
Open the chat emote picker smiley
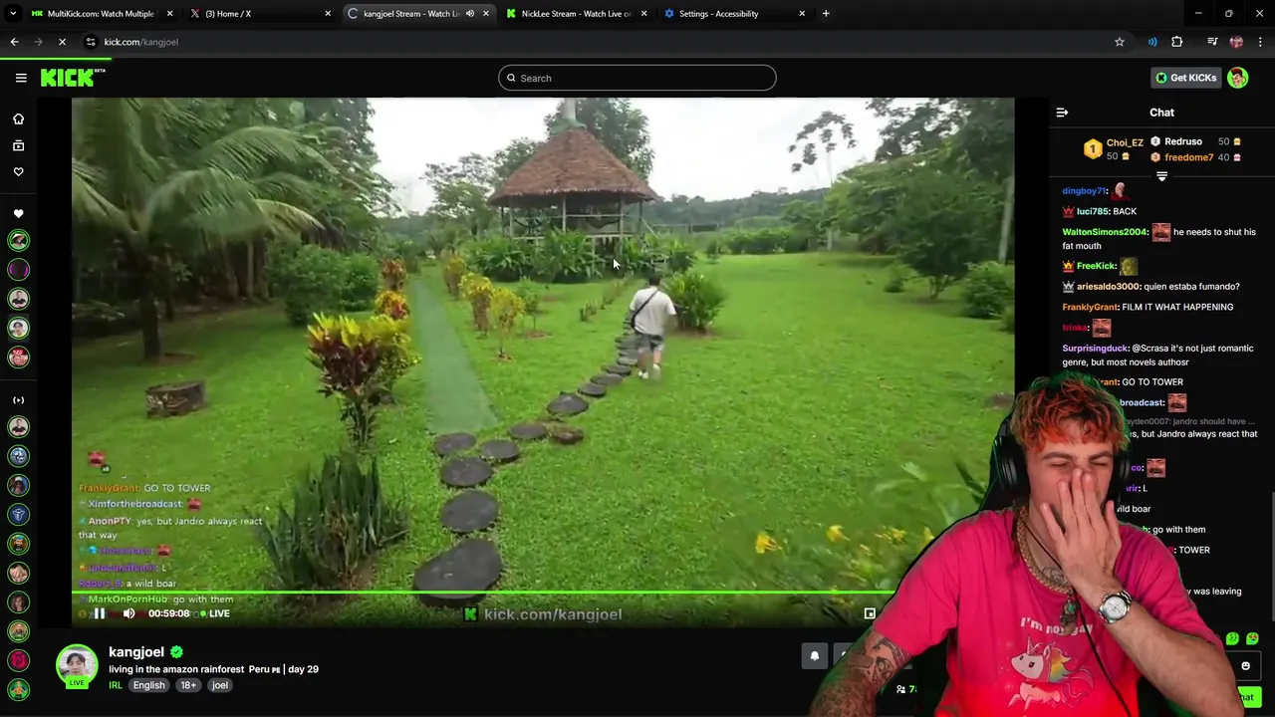pos(1245,666)
